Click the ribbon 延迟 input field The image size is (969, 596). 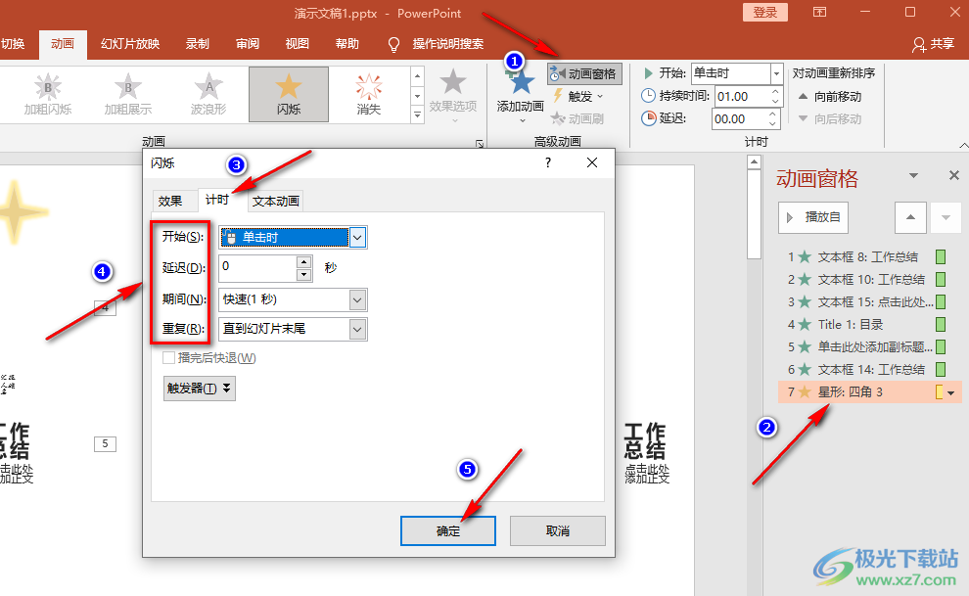click(x=739, y=118)
